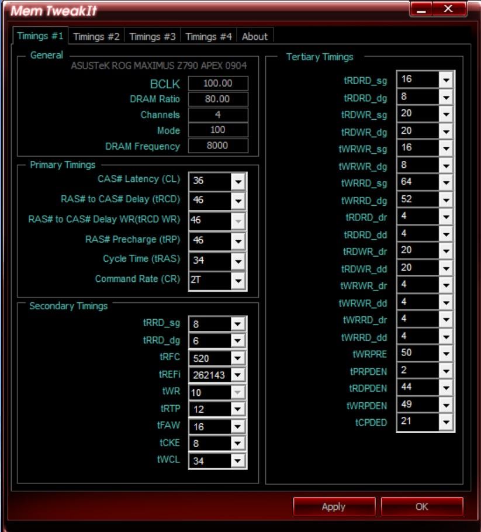Open the tRDRD_dg dropdown
The height and width of the screenshot is (532, 481).
pos(446,98)
